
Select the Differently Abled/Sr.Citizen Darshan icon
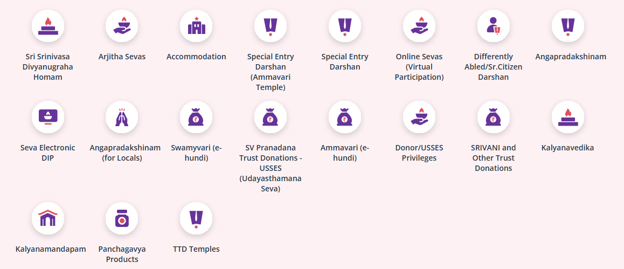pos(494,26)
